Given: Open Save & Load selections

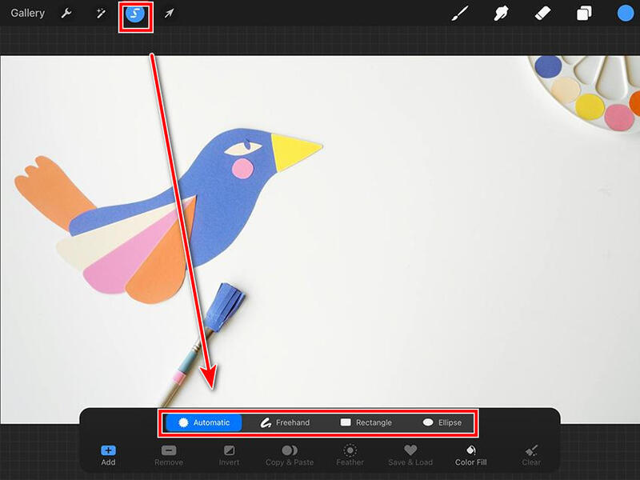Looking at the screenshot, I should (x=410, y=455).
